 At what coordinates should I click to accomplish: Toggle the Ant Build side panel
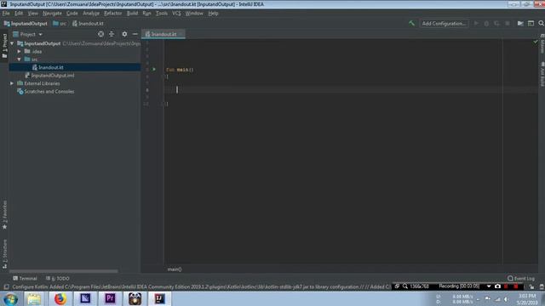542,74
